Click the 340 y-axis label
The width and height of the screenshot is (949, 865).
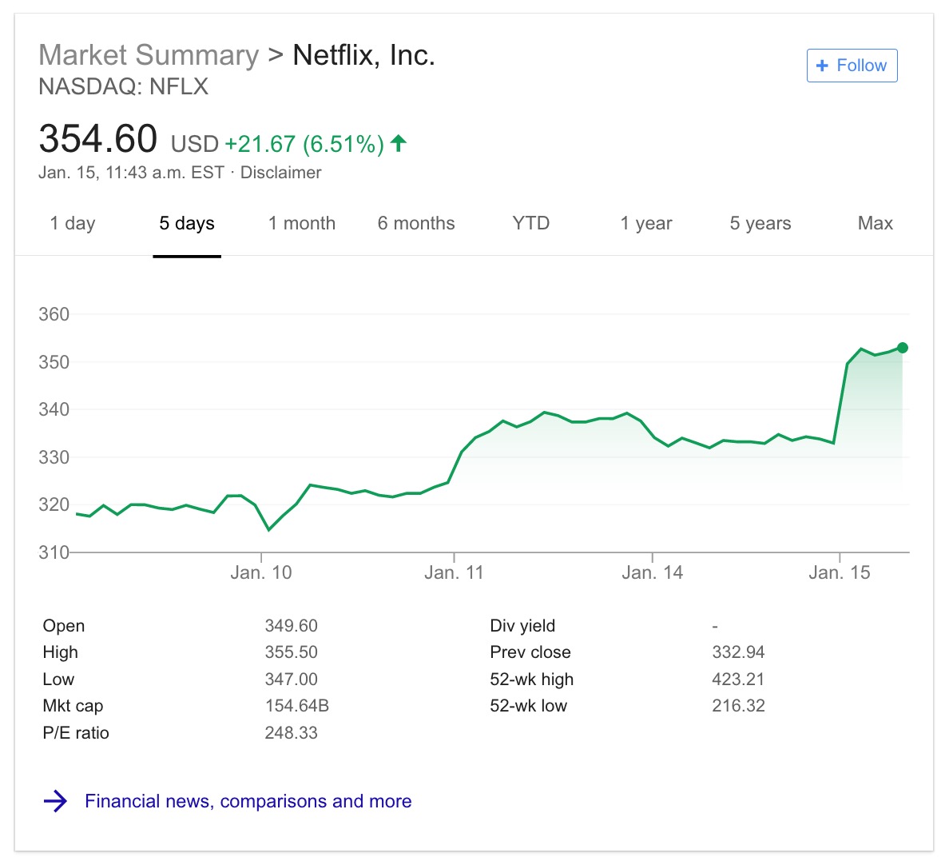click(54, 409)
